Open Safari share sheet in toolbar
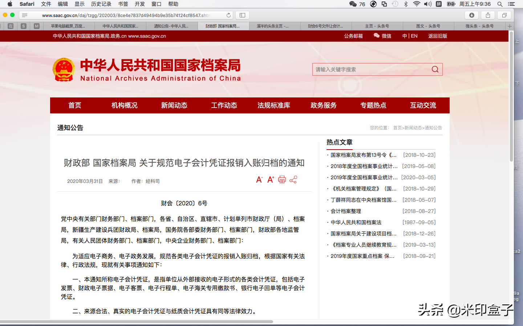Image resolution: width=523 pixels, height=326 pixels. [487, 15]
